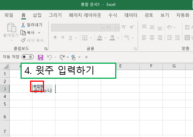This screenshot has height=137, width=193.
Task: Decrease indent icon
Action: pos(170,38)
